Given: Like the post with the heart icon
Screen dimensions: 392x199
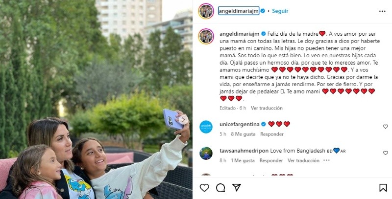Looking at the screenshot, I should click(204, 188).
